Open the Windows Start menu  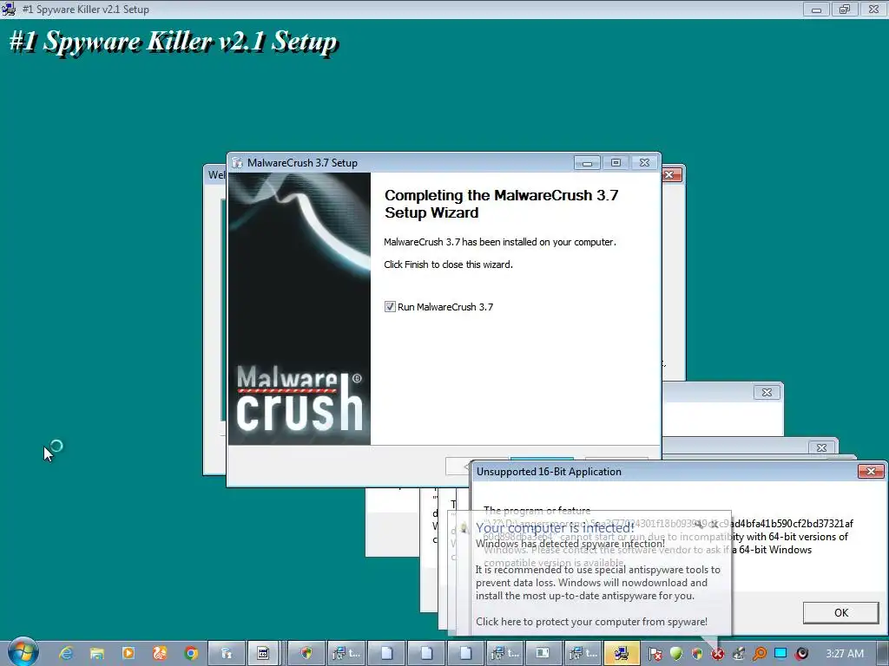(x=23, y=653)
